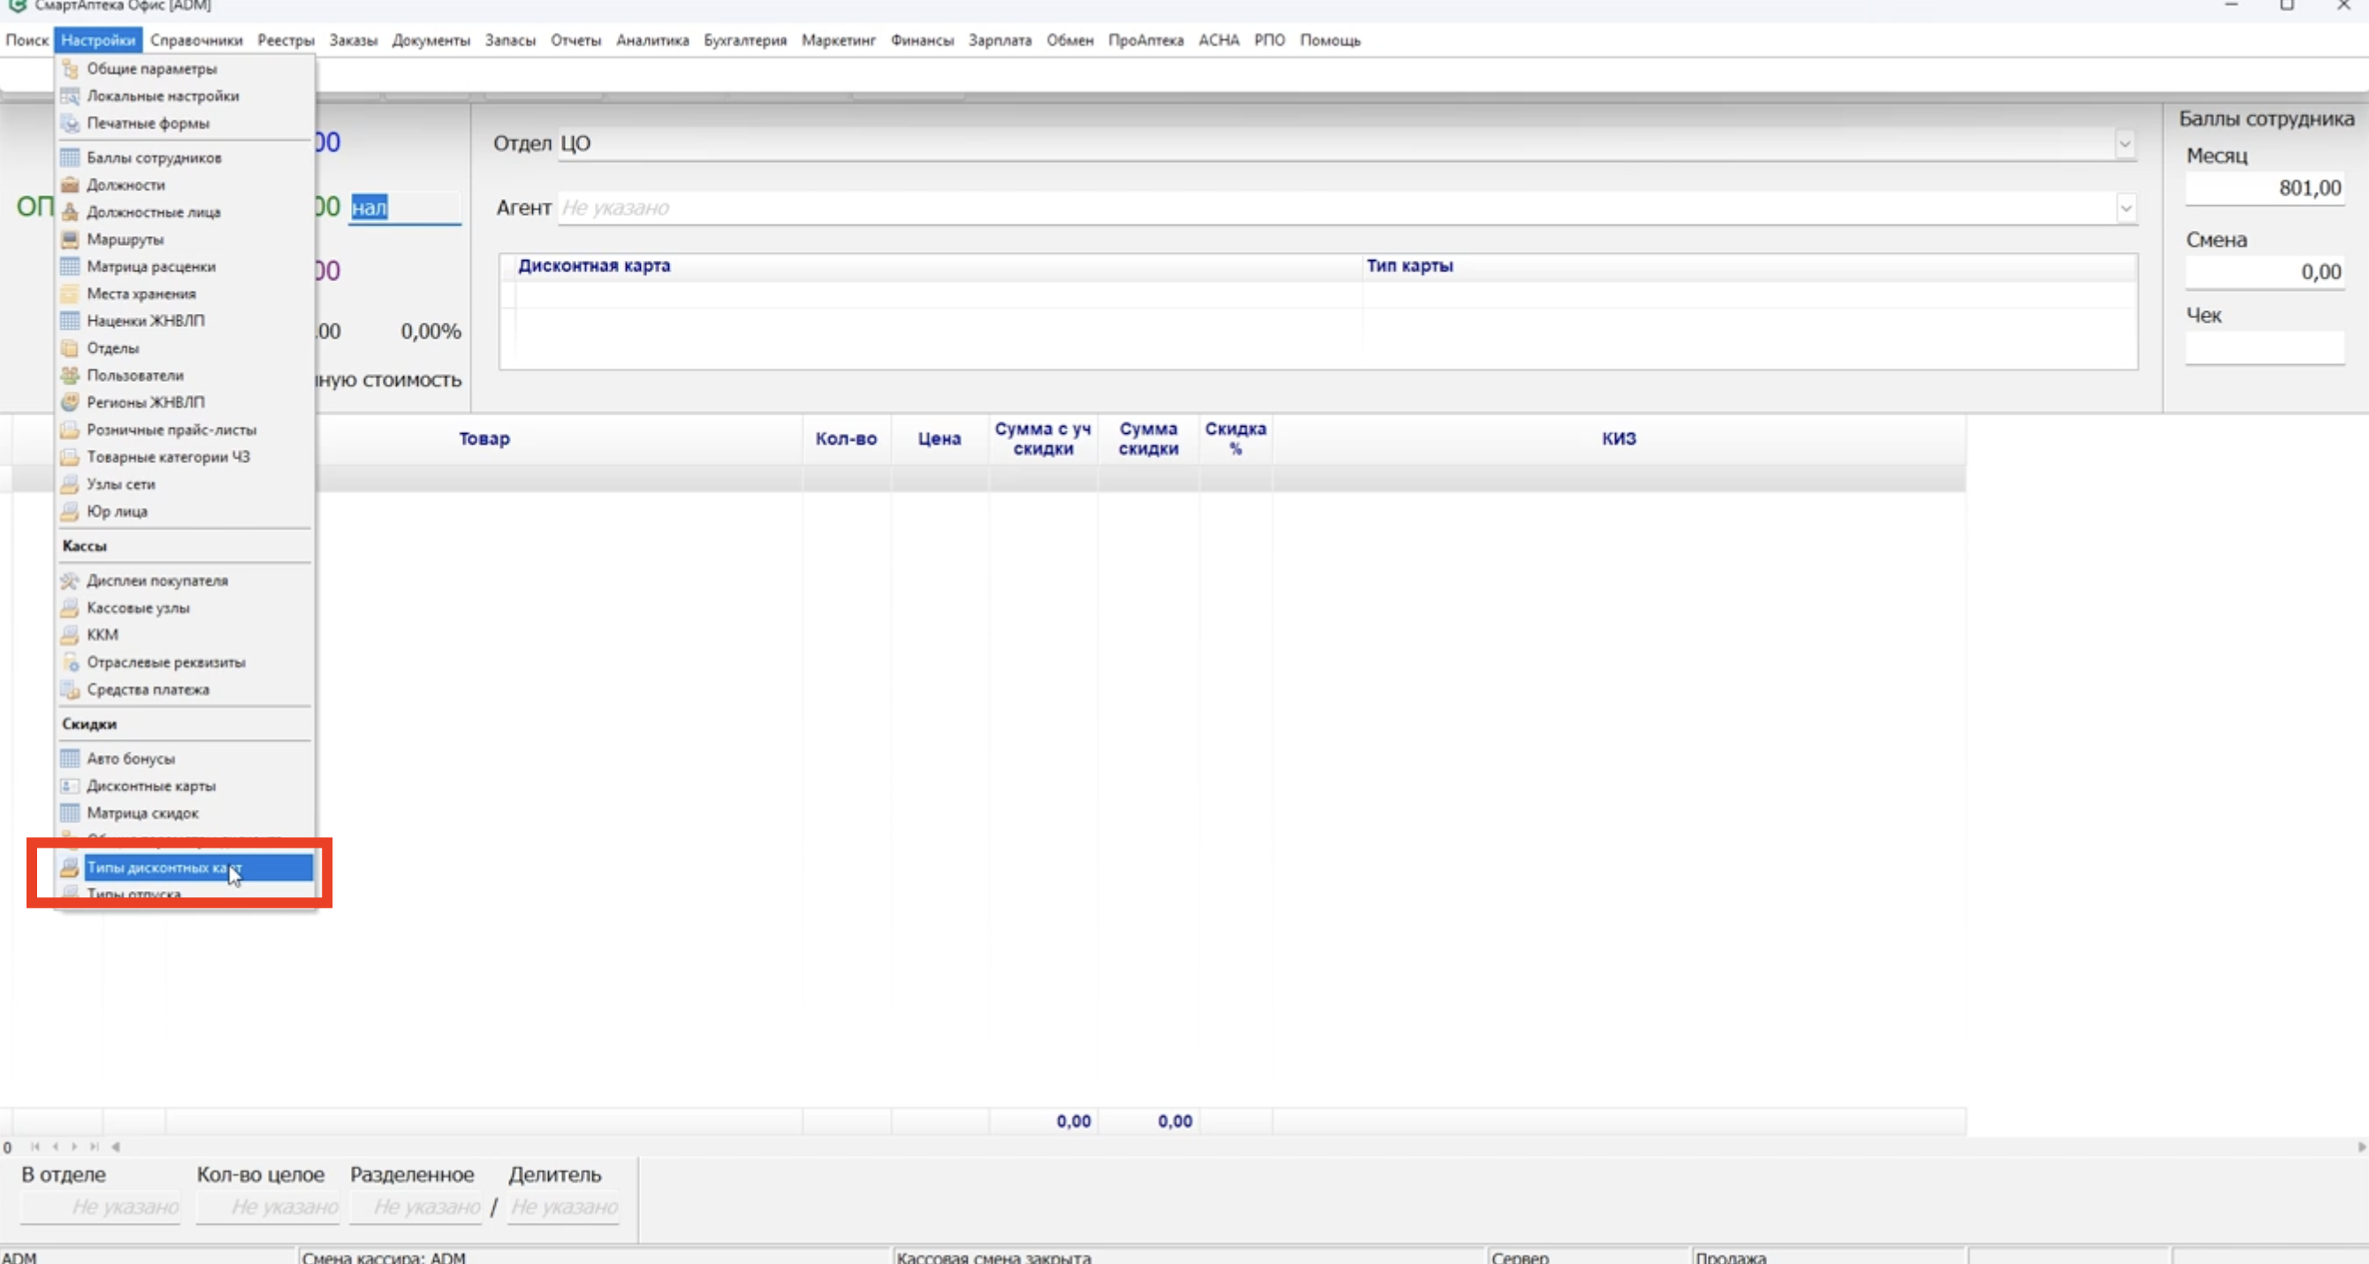Screen dimensions: 2369x1264
Task: Click the Пользователи users icon
Action: click(x=70, y=375)
